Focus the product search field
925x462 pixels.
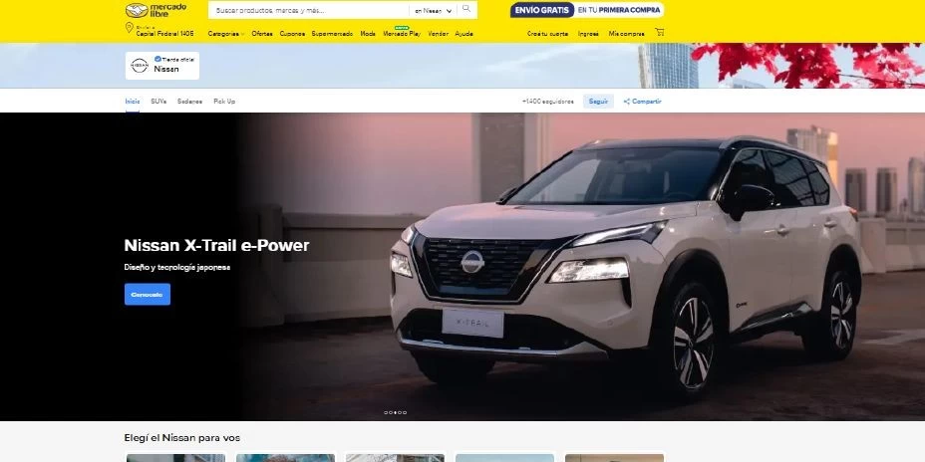tap(309, 10)
